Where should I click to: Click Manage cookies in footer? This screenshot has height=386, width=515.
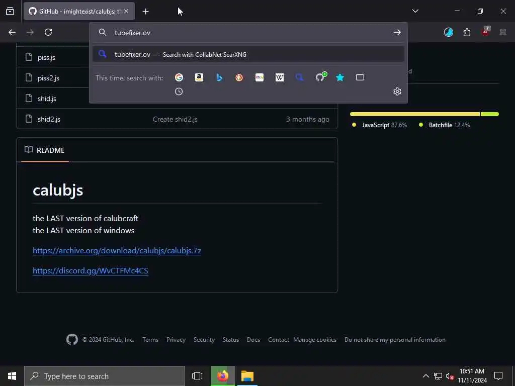[x=315, y=340]
